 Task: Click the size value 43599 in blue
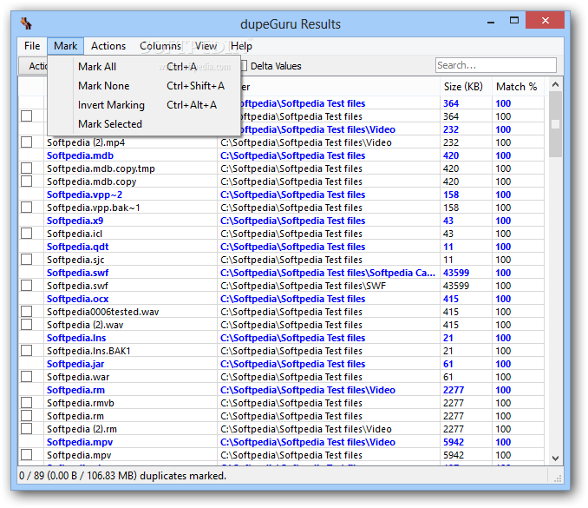pos(456,273)
